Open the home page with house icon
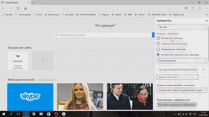Screen dimensions: 209x117 pos(25,8)
